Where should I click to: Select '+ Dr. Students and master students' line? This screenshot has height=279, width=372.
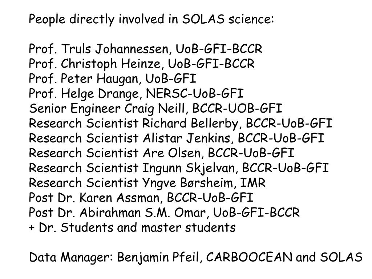tap(132, 227)
